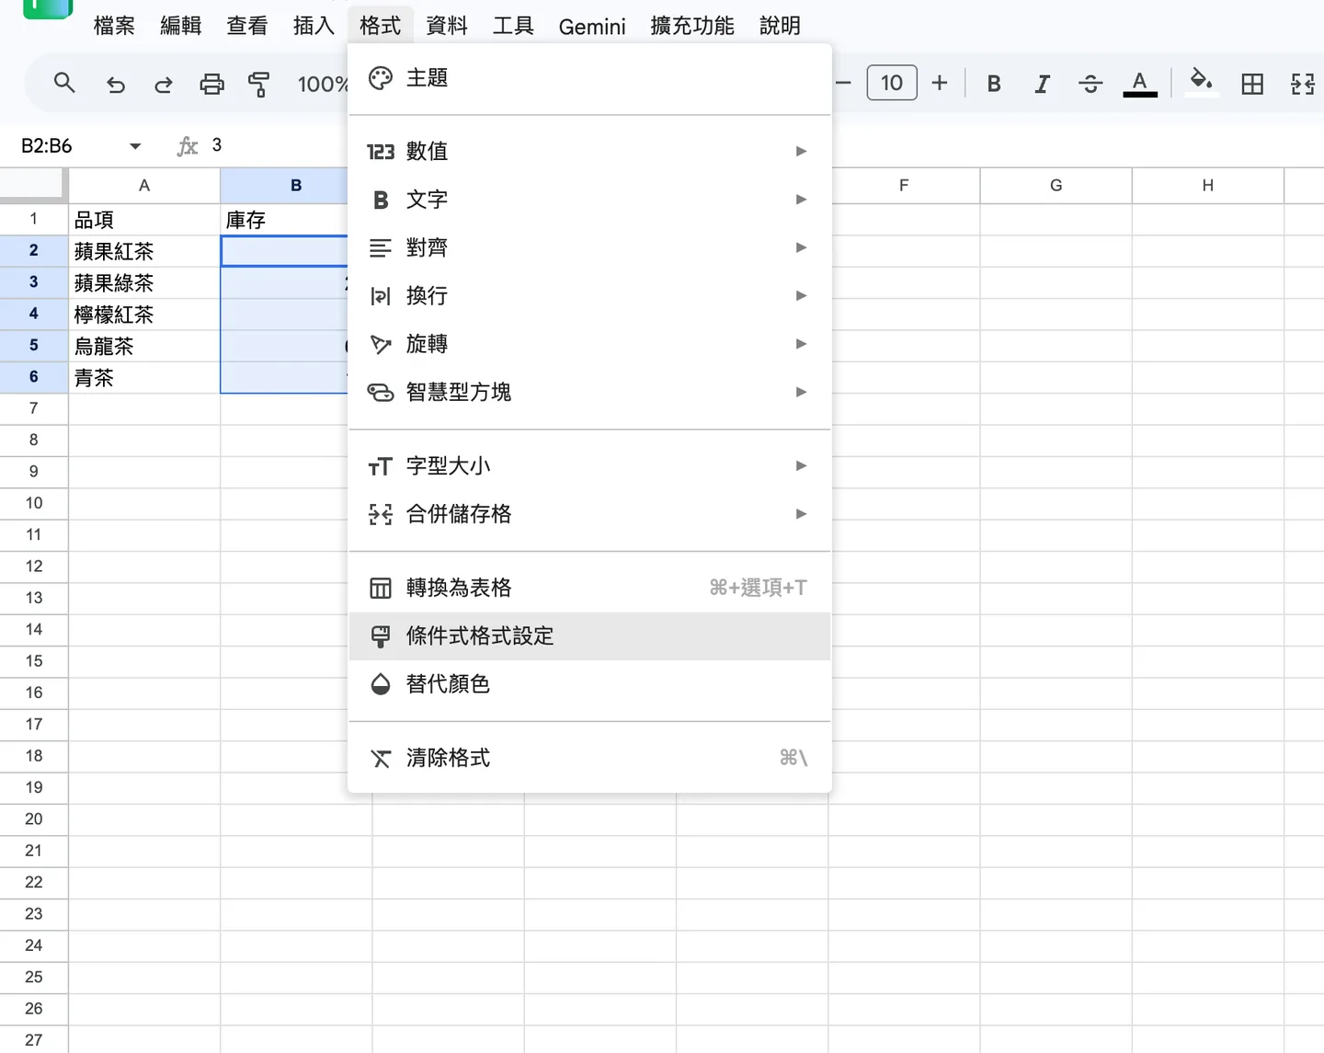Image resolution: width=1324 pixels, height=1053 pixels.
Task: Expand the 文字 submenu
Action: pyautogui.click(x=589, y=200)
